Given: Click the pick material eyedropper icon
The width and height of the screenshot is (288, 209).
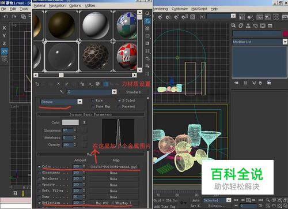Looking at the screenshot, I should point(62,92).
